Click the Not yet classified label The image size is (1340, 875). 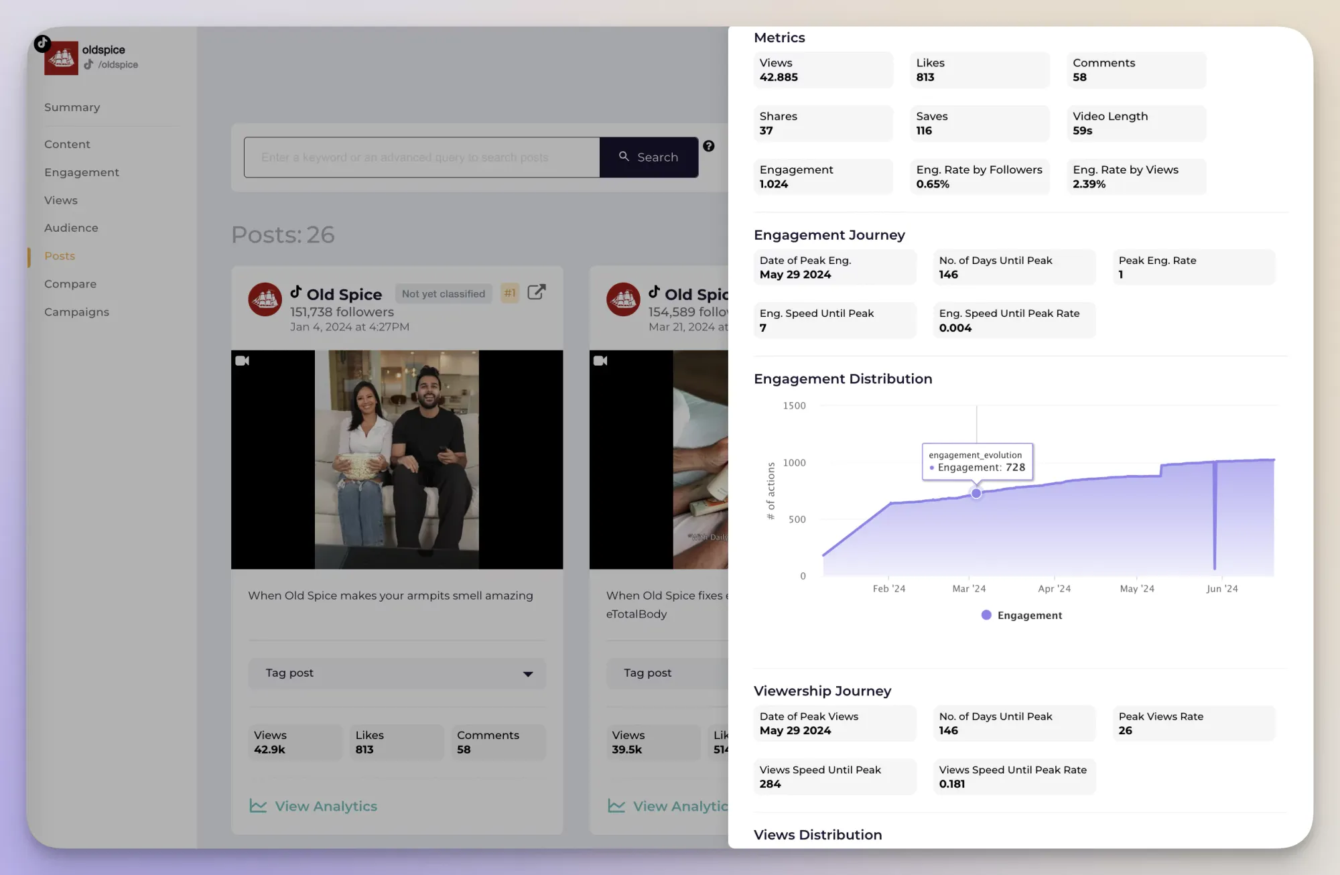pyautogui.click(x=443, y=293)
